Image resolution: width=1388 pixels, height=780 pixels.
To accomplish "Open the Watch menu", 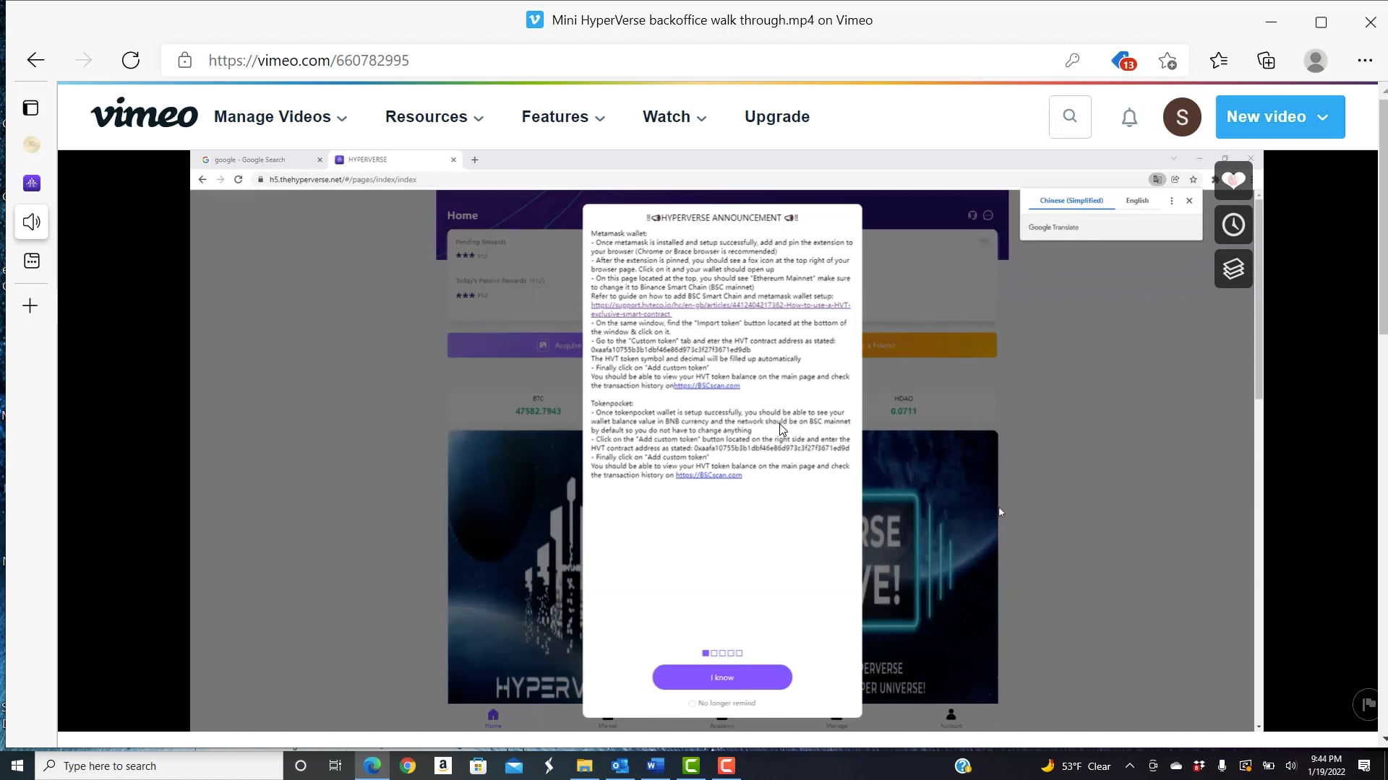I will click(674, 117).
